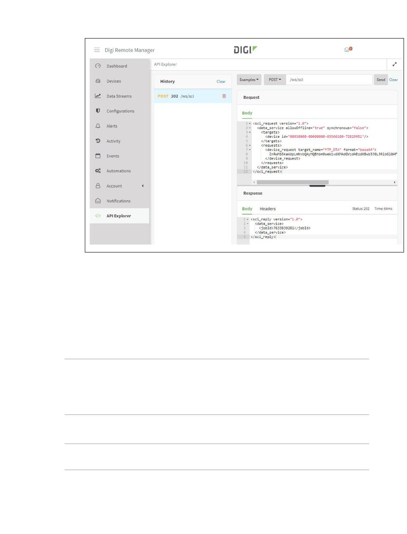407x534 pixels.
Task: Select POST 202 /ws/sci history entry
Action: tap(193, 96)
